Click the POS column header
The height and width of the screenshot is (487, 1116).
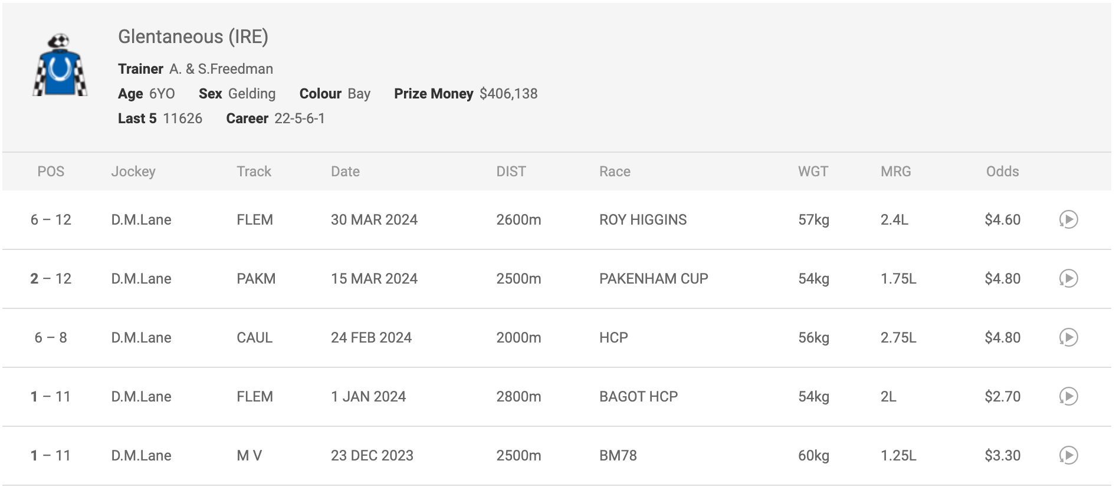pyautogui.click(x=51, y=172)
